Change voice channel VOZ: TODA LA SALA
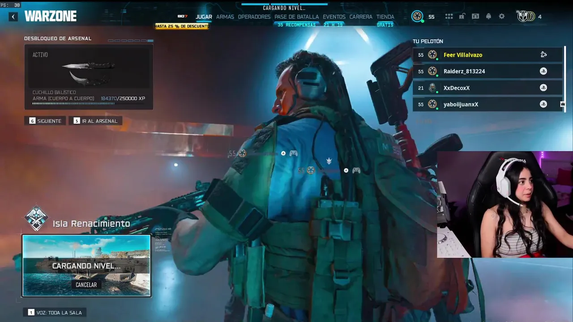The height and width of the screenshot is (322, 573). [x=55, y=312]
